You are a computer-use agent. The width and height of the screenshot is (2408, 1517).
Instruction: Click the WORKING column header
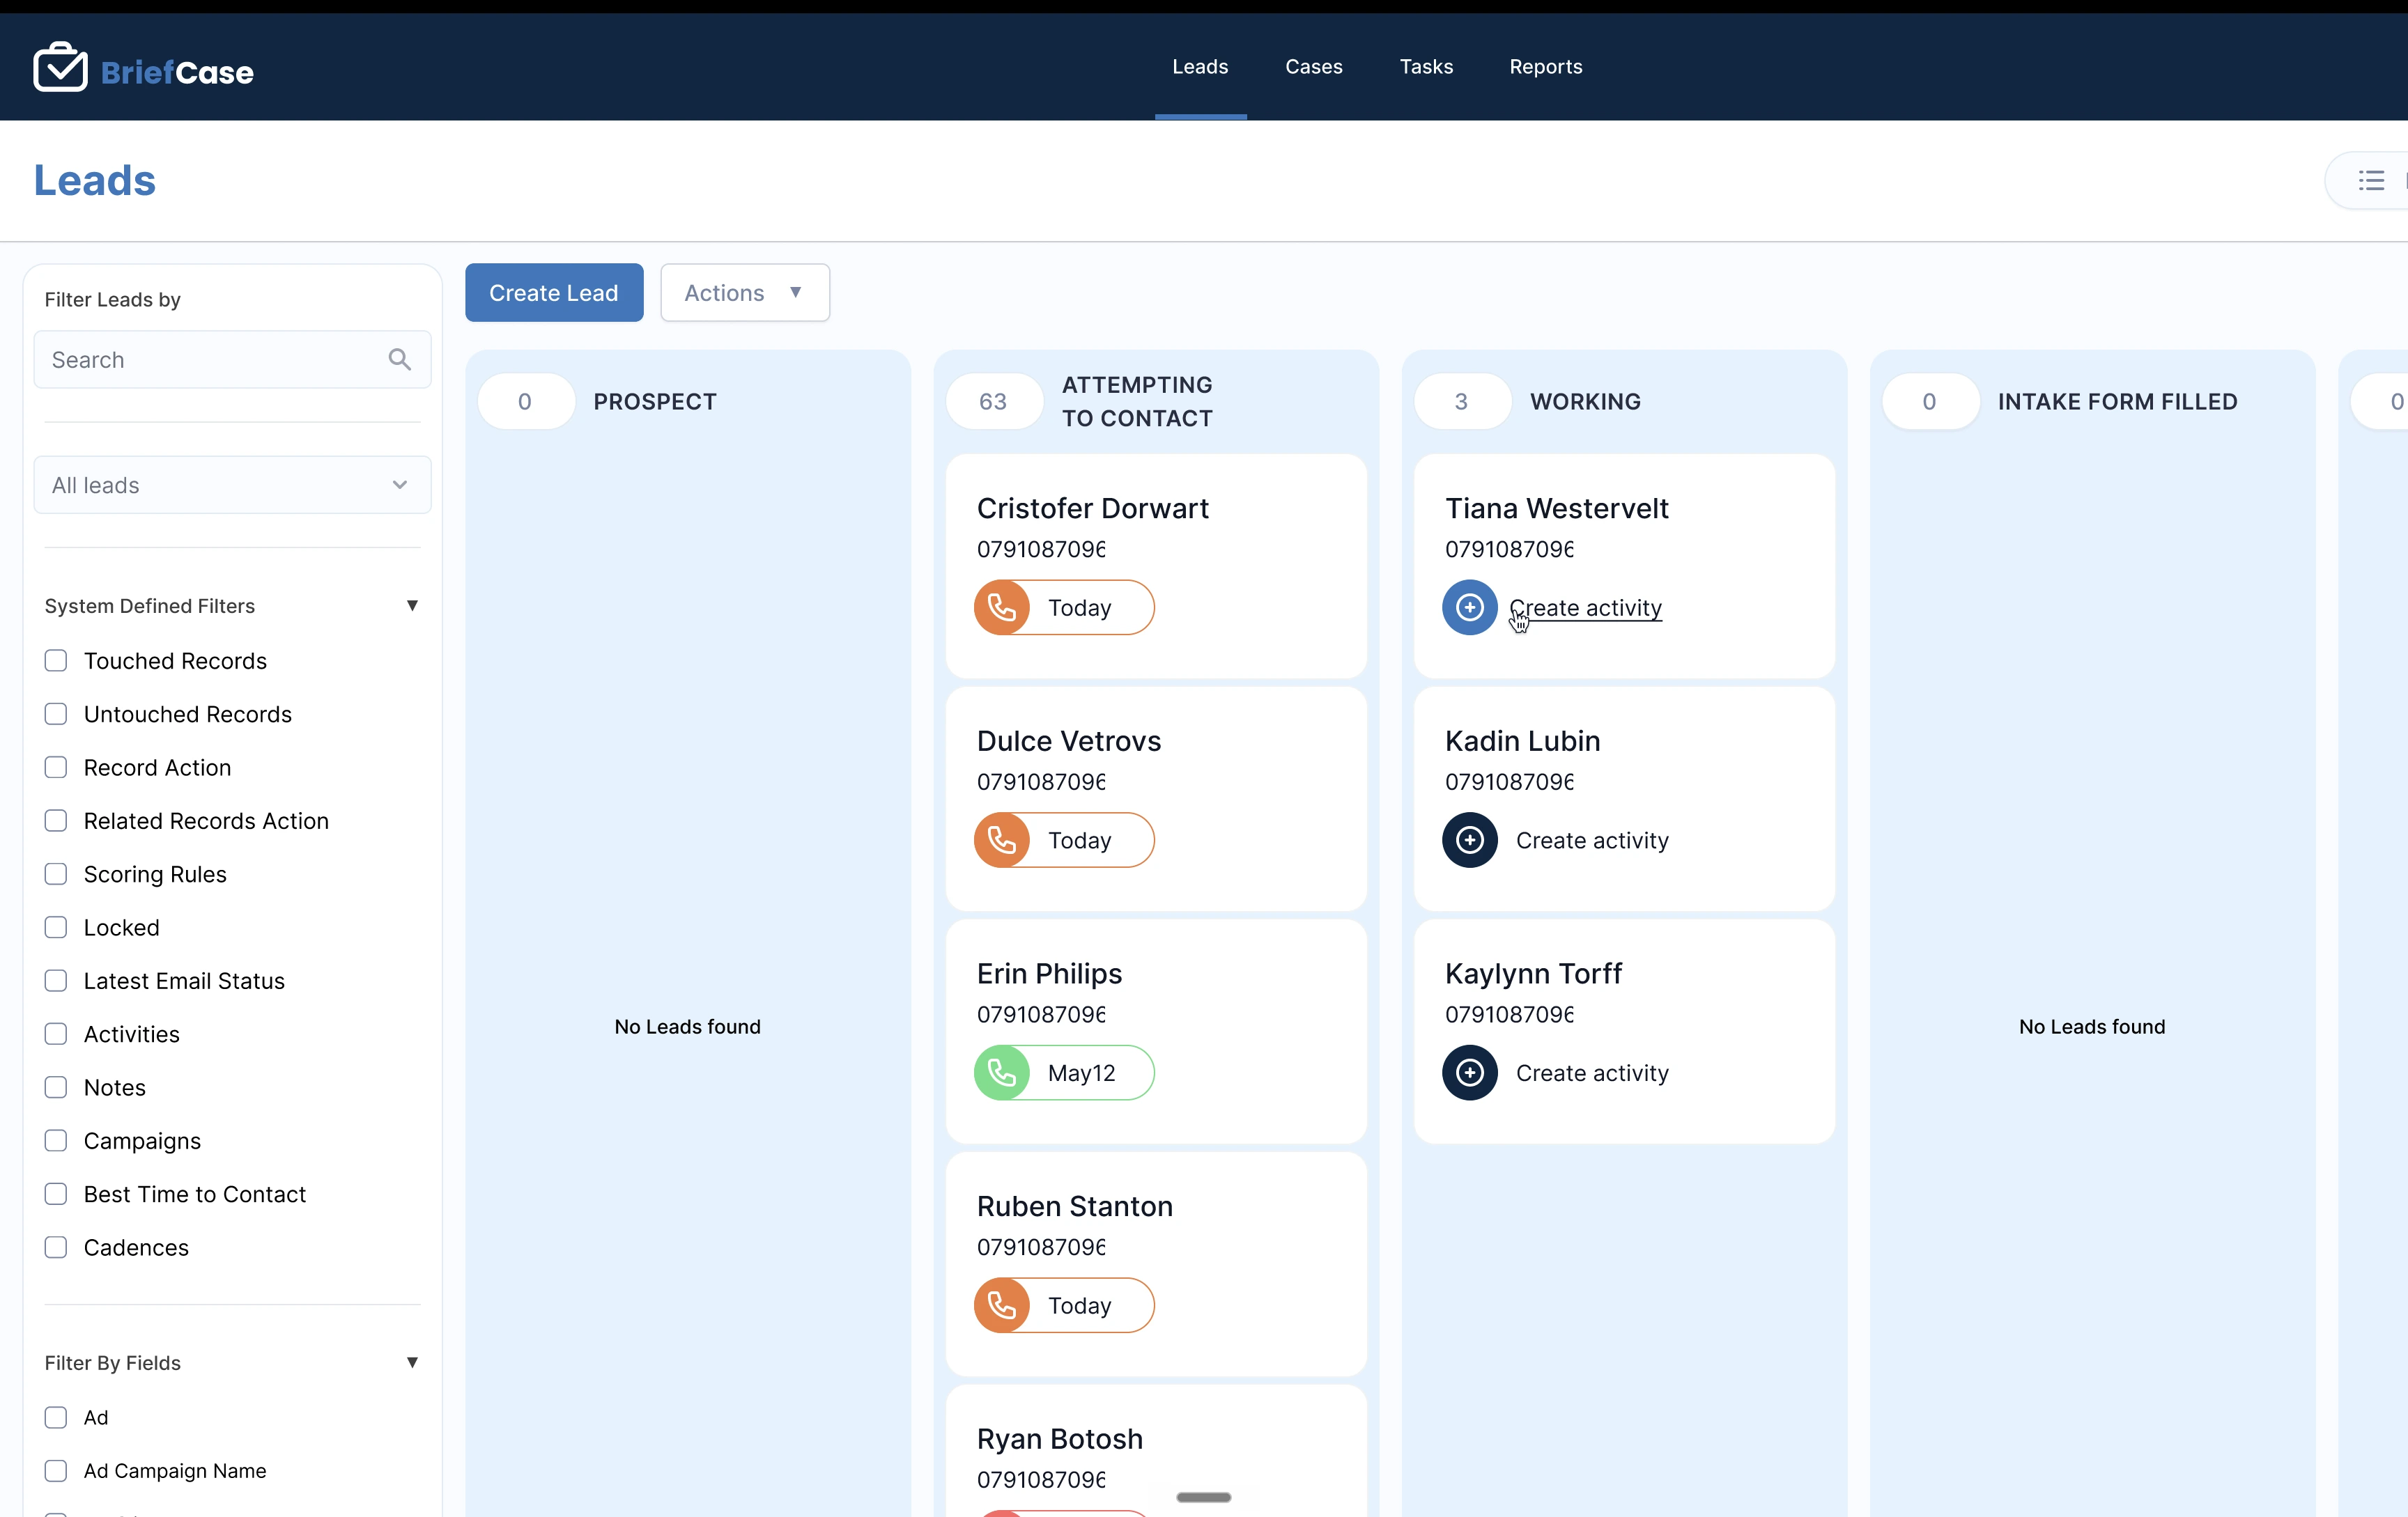[1585, 402]
